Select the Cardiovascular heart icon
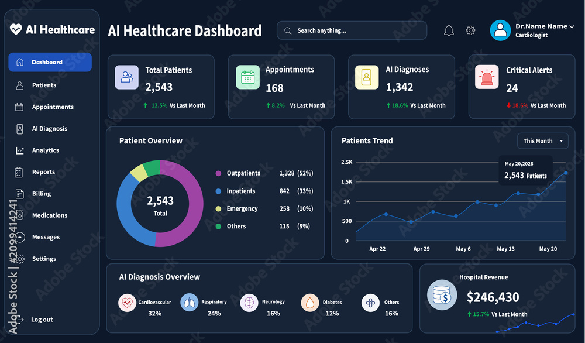The width and height of the screenshot is (585, 343). [127, 303]
